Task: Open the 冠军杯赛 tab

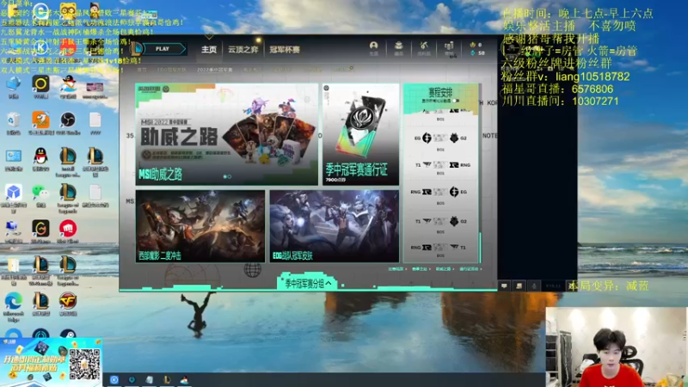Action: click(285, 50)
